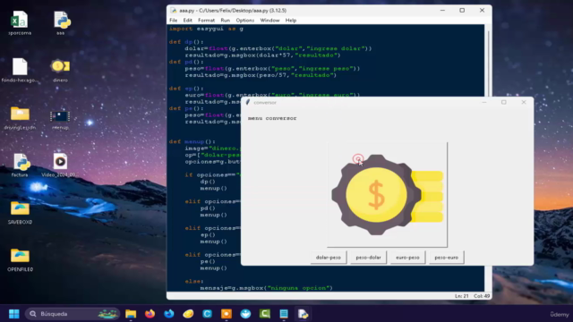Image resolution: width=573 pixels, height=322 pixels.
Task: Select the factura Python file desktop icon
Action: (x=20, y=165)
